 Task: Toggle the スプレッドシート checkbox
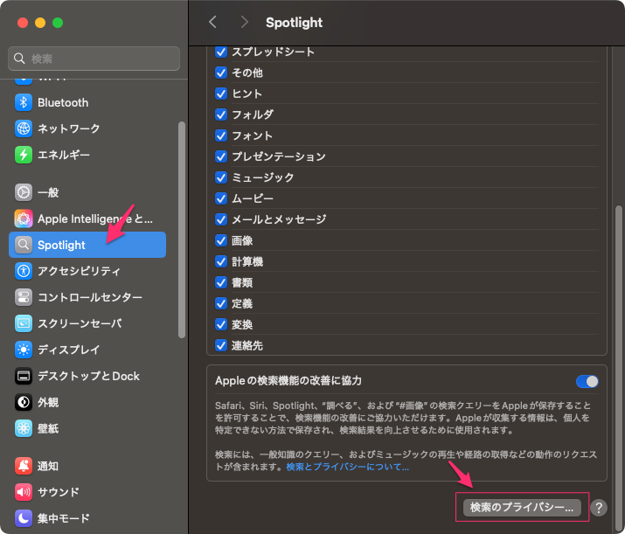(221, 52)
